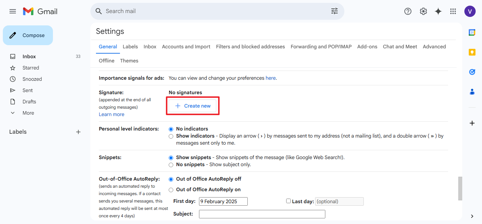
Task: Open the Google apps grid
Action: tap(453, 11)
